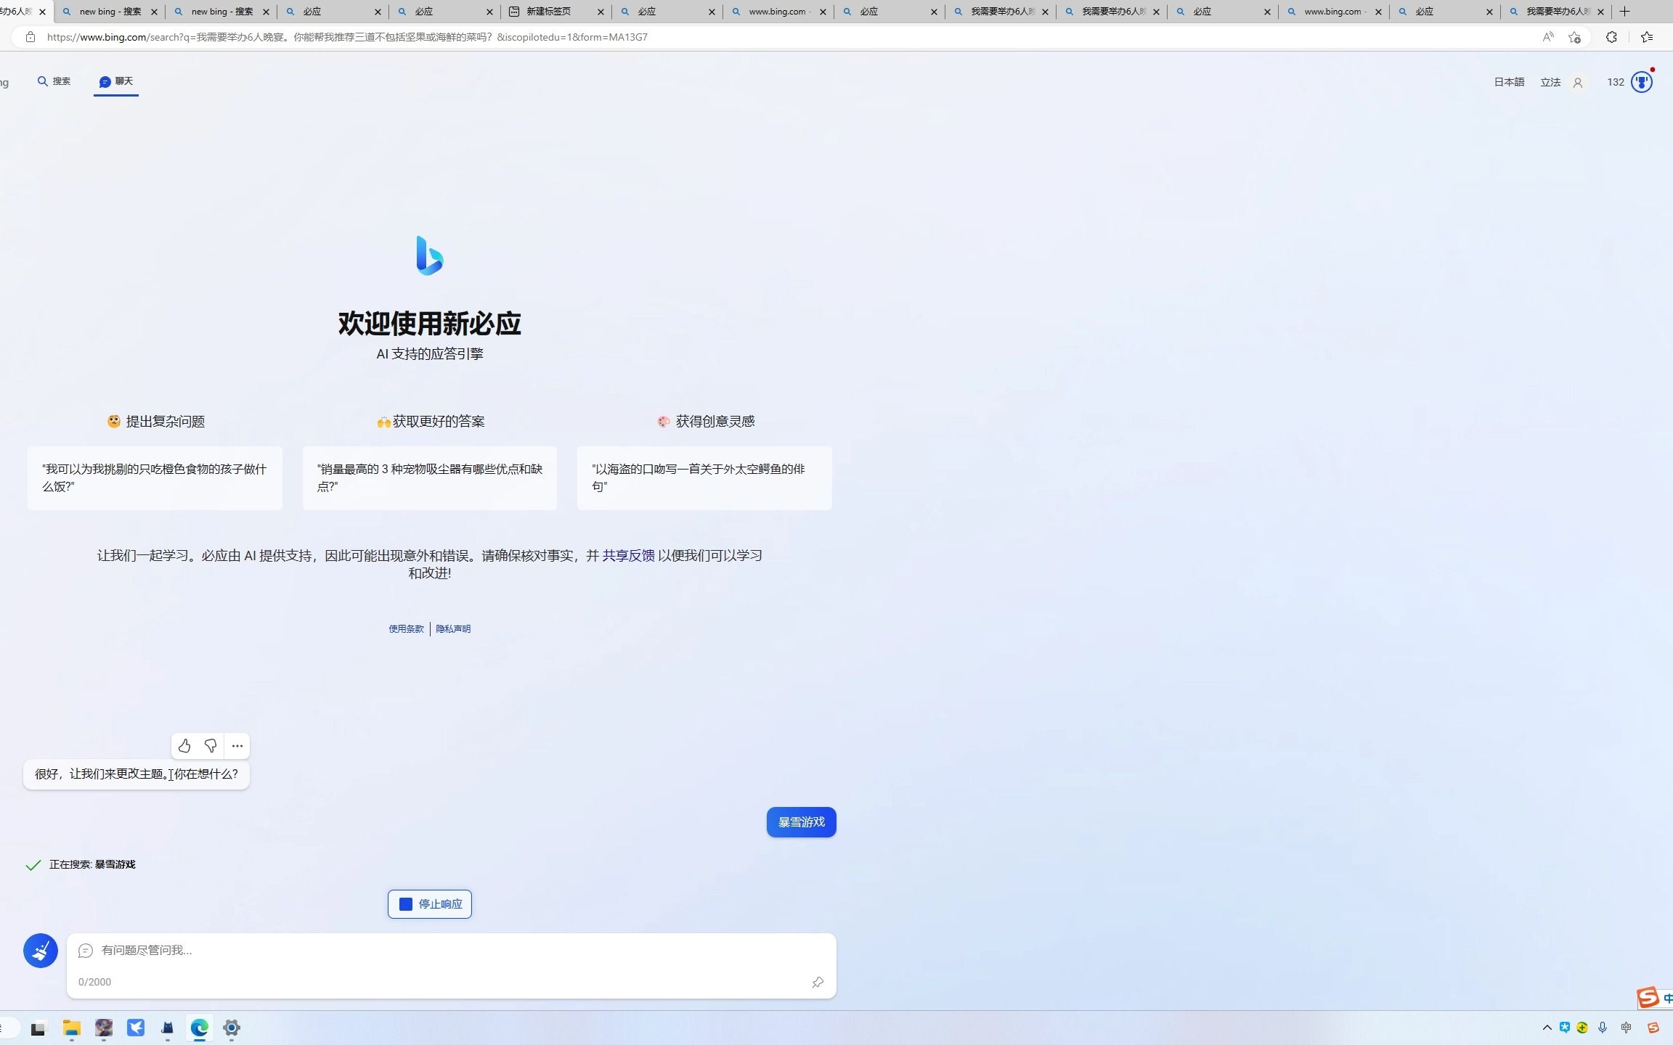Viewport: 1673px width, 1045px height.
Task: Click the Microsoft Edge taskbar icon
Action: pos(200,1028)
